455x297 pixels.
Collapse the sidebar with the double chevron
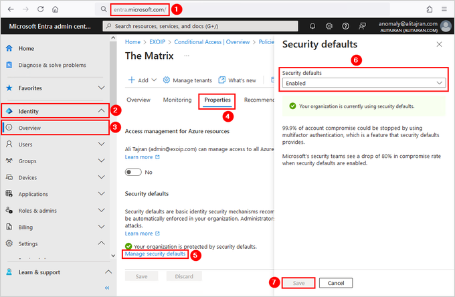coord(107,288)
